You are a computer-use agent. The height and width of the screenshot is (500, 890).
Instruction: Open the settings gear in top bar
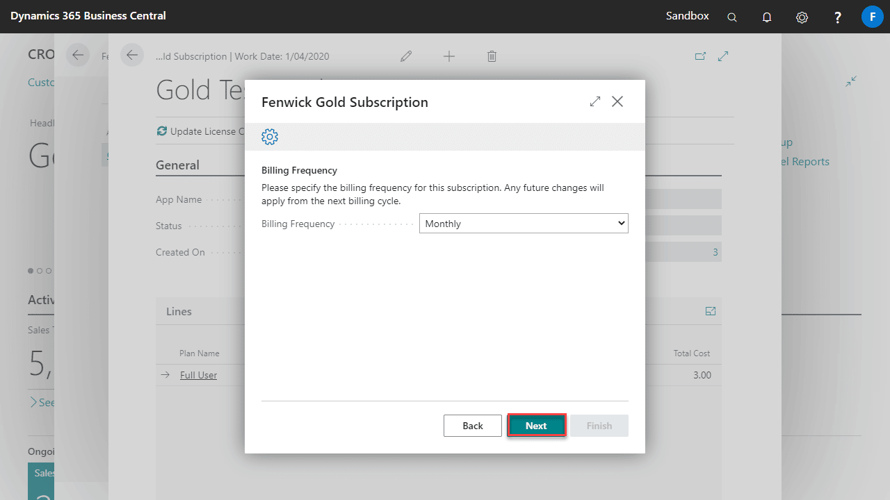click(802, 17)
